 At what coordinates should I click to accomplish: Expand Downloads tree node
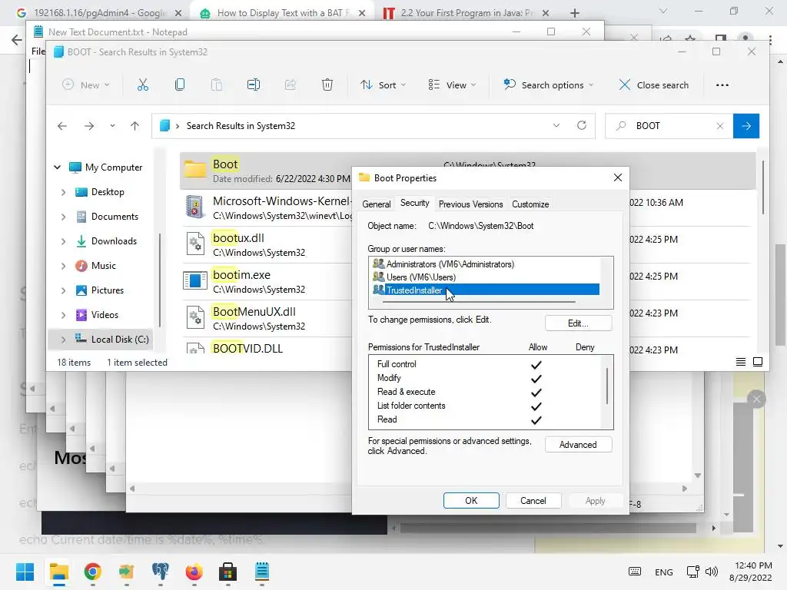click(63, 241)
